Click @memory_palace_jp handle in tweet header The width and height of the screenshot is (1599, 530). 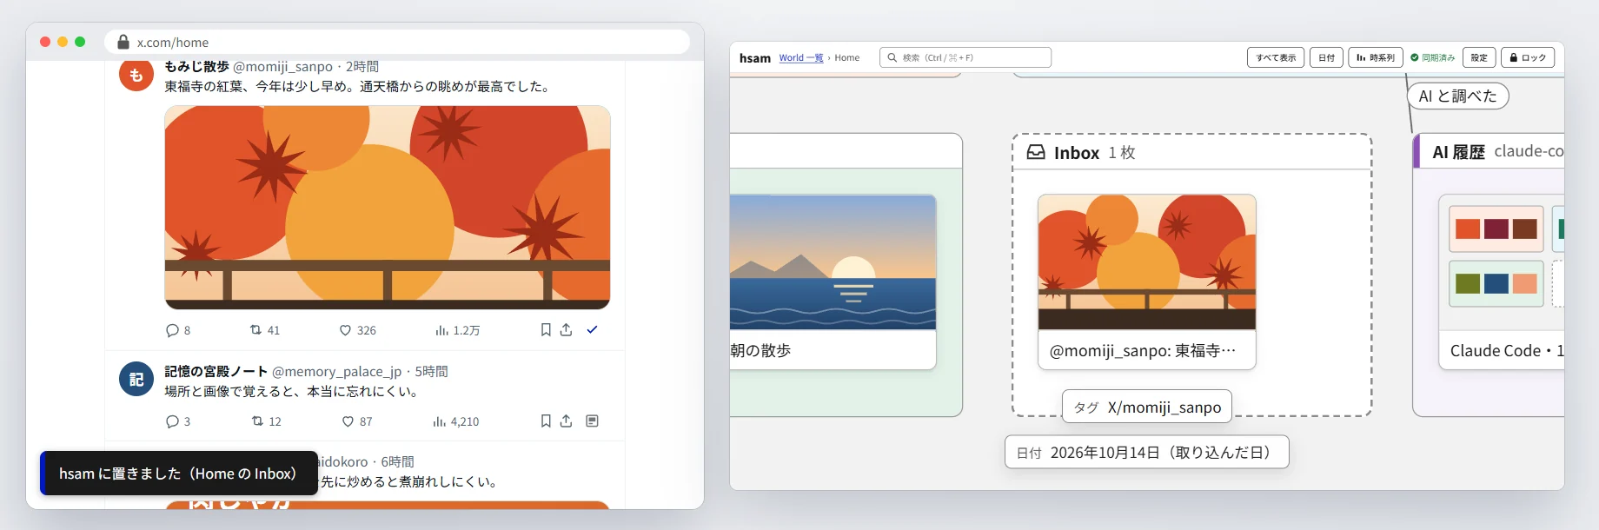[336, 372]
